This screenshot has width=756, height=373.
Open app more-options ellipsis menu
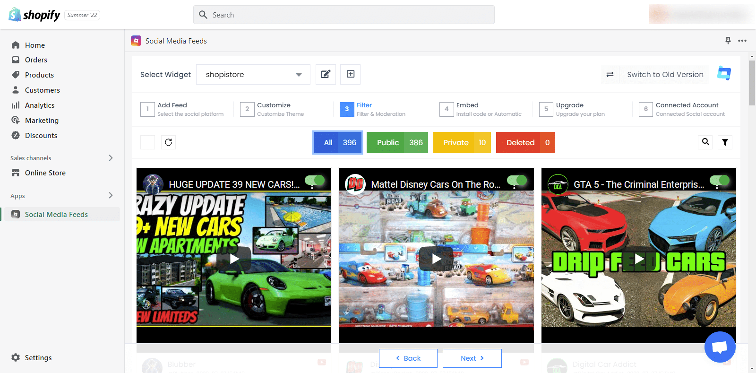point(742,41)
